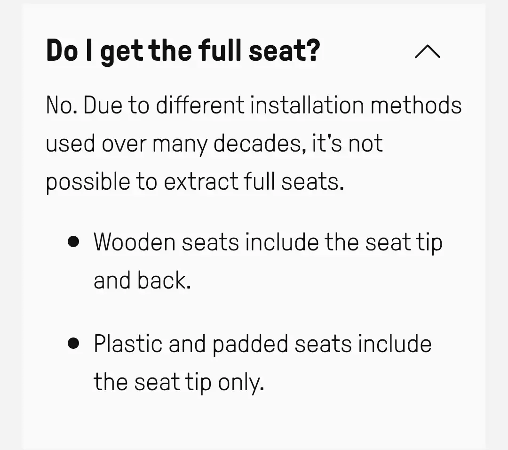
Task: Click the word "padded" in second bullet
Action: 250,344
